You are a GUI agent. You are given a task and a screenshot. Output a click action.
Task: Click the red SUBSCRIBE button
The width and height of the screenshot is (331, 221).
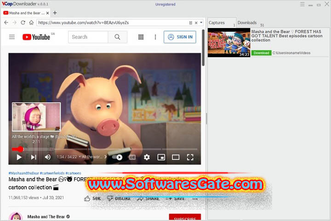pos(185,218)
